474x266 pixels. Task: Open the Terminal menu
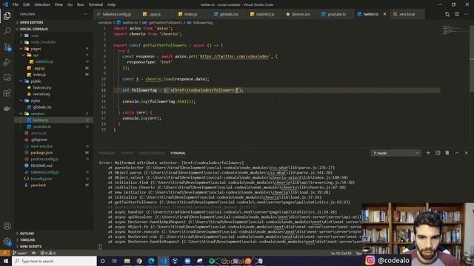pyautogui.click(x=96, y=4)
